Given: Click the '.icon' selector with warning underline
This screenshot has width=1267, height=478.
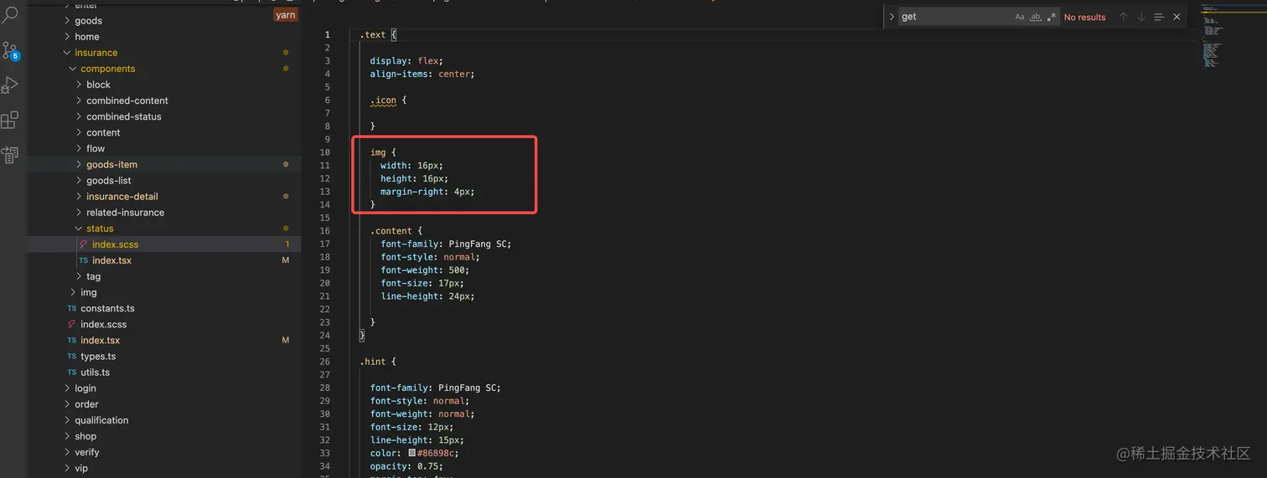Looking at the screenshot, I should (383, 100).
